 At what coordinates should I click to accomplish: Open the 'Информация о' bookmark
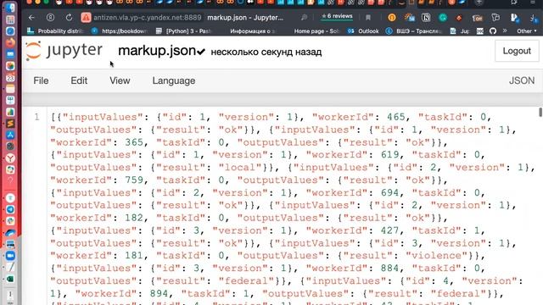(253, 31)
